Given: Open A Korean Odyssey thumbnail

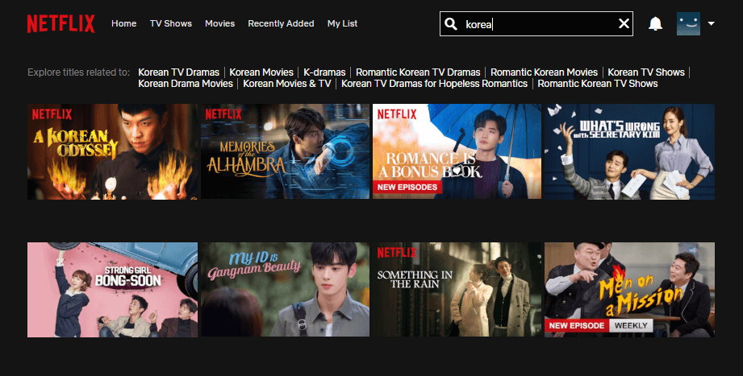Looking at the screenshot, I should 112,152.
